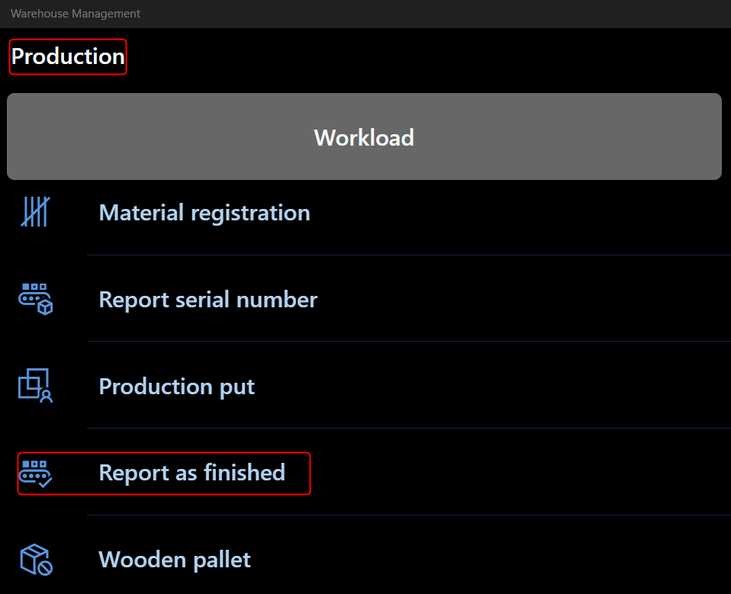Click the Wooden pallet blocked-box icon
The image size is (731, 594).
point(36,560)
